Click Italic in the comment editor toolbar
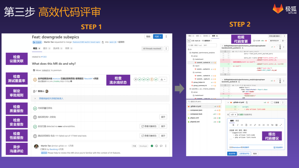This screenshot has width=299, height=168. [238, 125]
